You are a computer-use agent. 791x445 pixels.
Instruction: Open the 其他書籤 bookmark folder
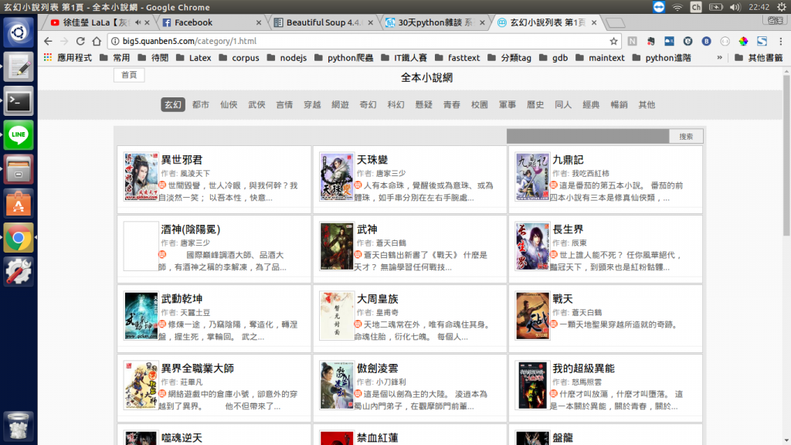(x=759, y=58)
